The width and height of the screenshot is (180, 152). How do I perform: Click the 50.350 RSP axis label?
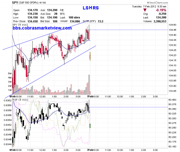[x=172, y=109]
